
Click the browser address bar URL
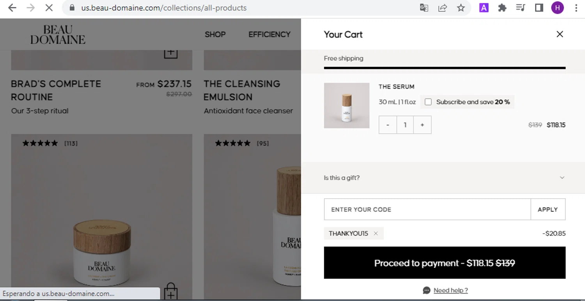pos(164,8)
